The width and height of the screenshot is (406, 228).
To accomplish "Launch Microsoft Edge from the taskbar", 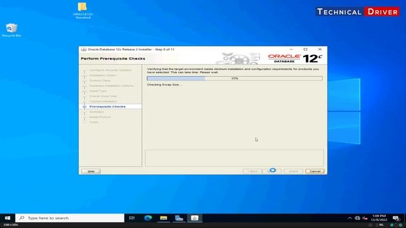I will (x=148, y=218).
